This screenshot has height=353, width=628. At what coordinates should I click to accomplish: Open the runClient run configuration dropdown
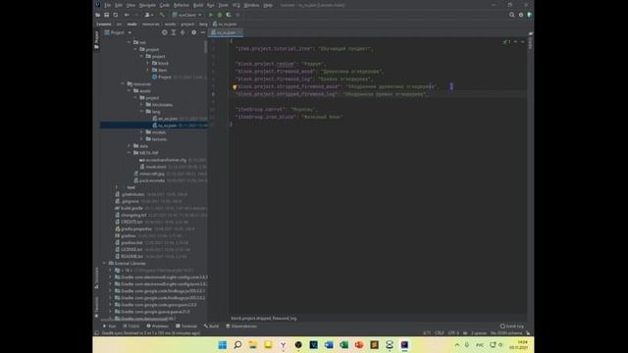point(187,15)
